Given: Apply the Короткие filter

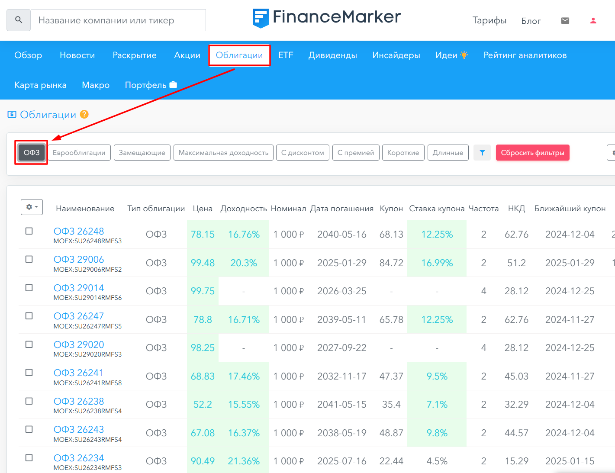Looking at the screenshot, I should (x=403, y=153).
